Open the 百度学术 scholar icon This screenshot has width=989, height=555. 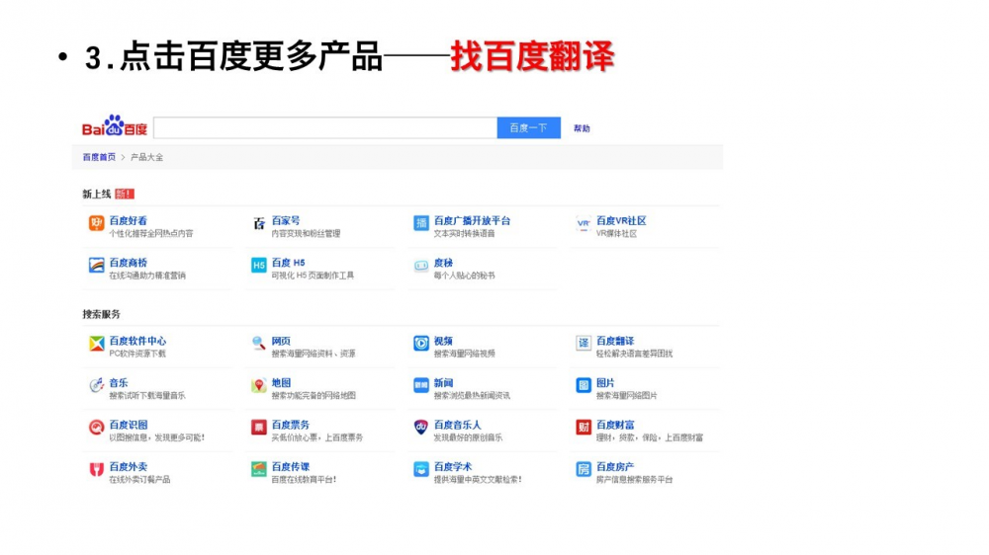click(x=420, y=469)
